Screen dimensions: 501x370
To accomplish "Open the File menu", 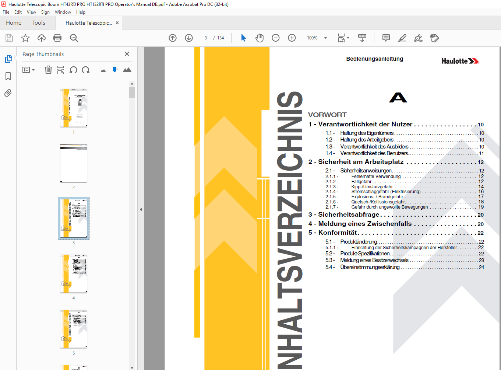I will tap(6, 12).
